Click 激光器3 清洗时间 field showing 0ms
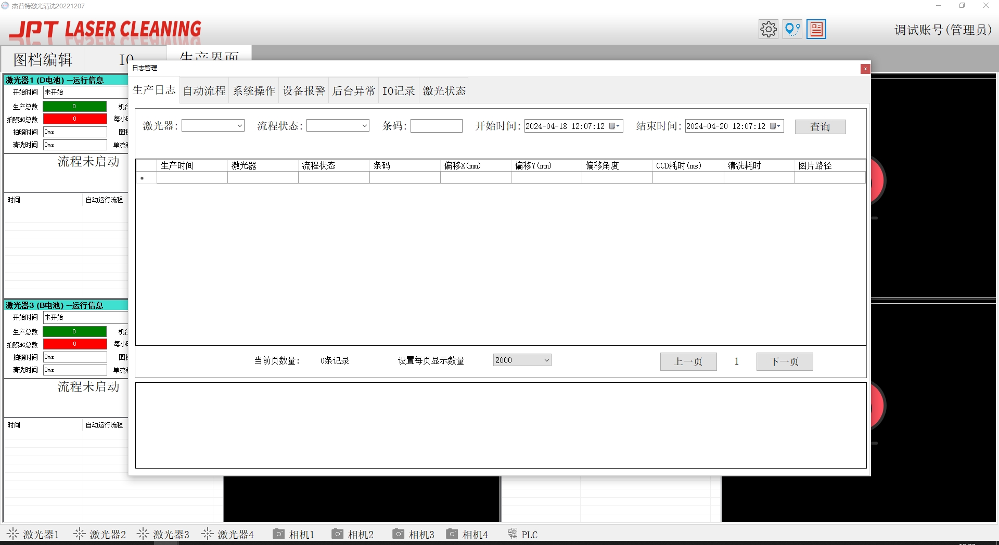The width and height of the screenshot is (999, 545). 74,370
